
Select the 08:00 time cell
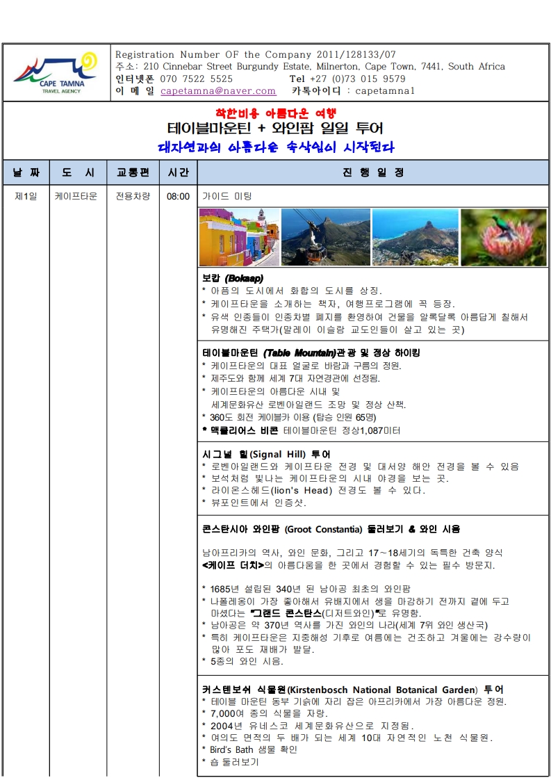(x=178, y=197)
